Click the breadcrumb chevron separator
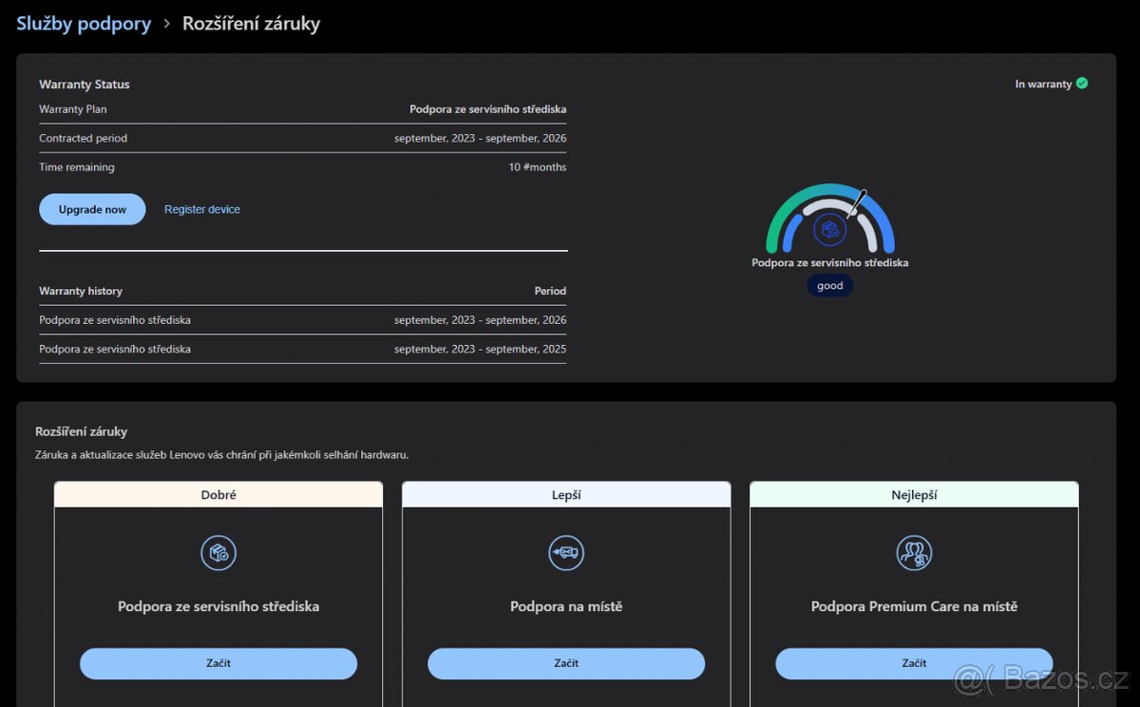Image resolution: width=1140 pixels, height=707 pixels. pos(166,24)
